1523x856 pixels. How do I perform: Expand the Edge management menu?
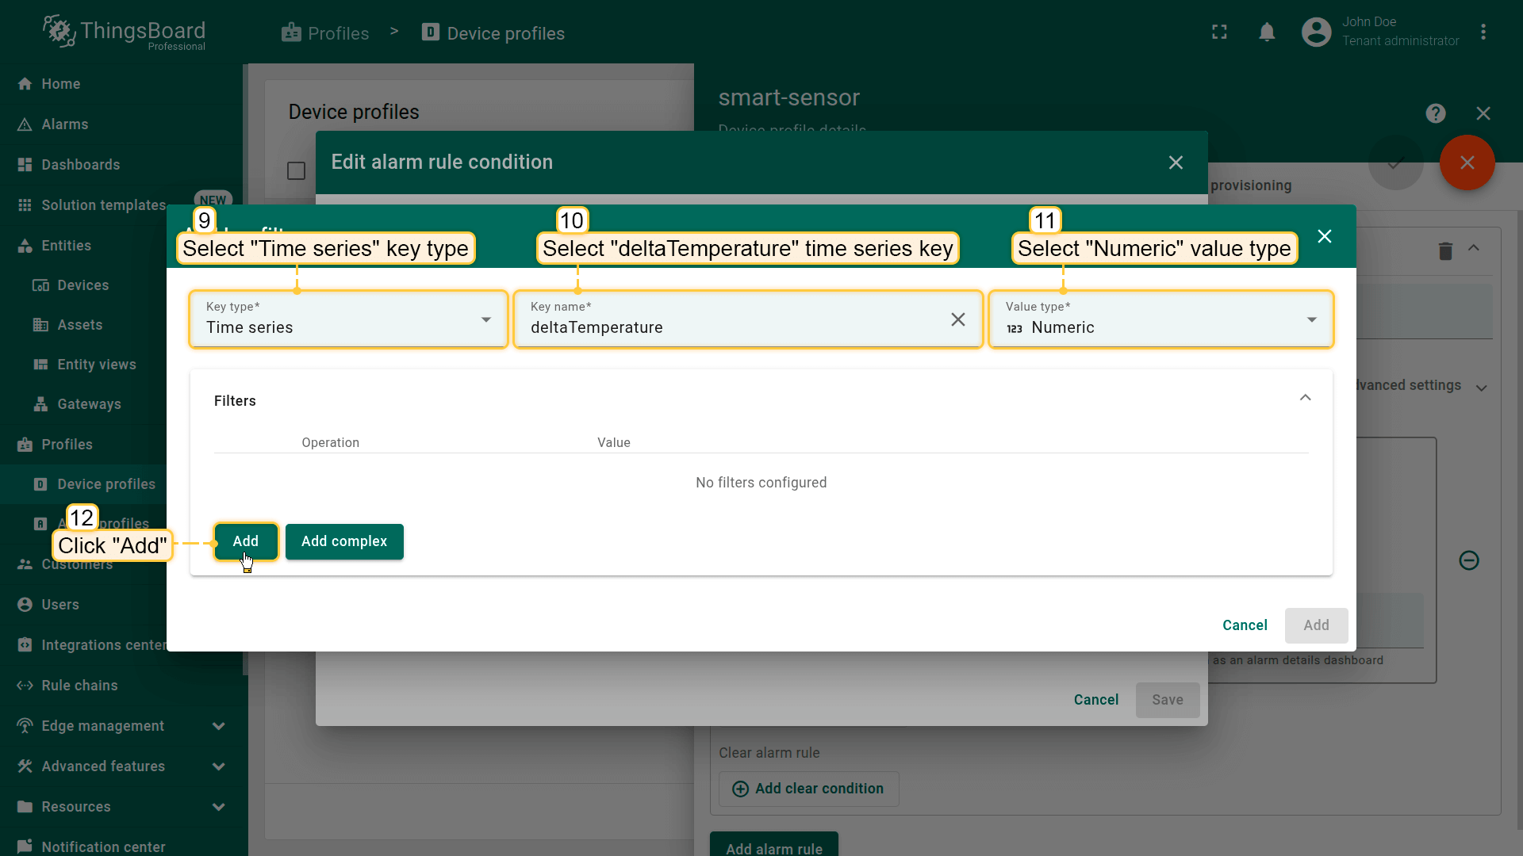[218, 726]
